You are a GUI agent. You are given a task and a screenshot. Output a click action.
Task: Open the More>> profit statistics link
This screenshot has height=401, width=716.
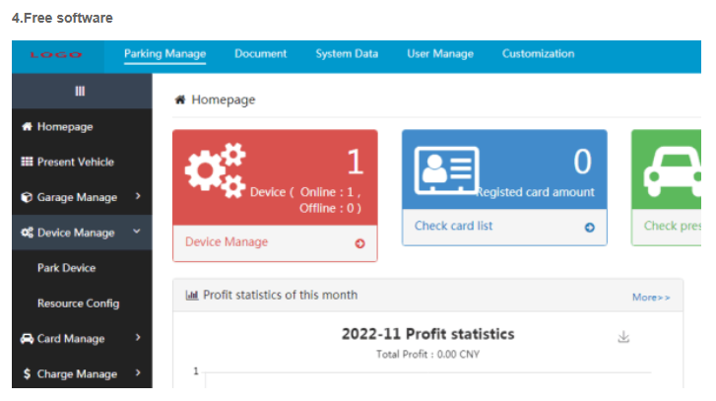click(650, 297)
